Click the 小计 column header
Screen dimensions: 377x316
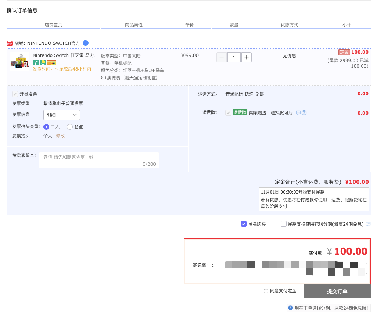347,25
